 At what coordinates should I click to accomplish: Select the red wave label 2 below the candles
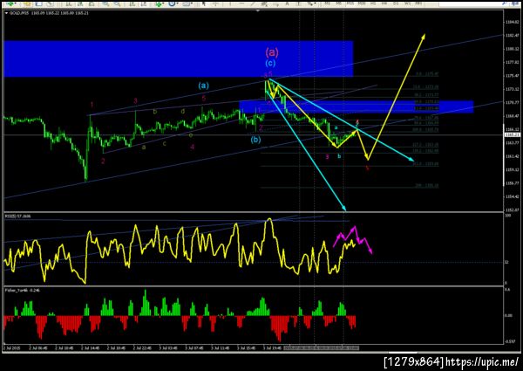[103, 161]
